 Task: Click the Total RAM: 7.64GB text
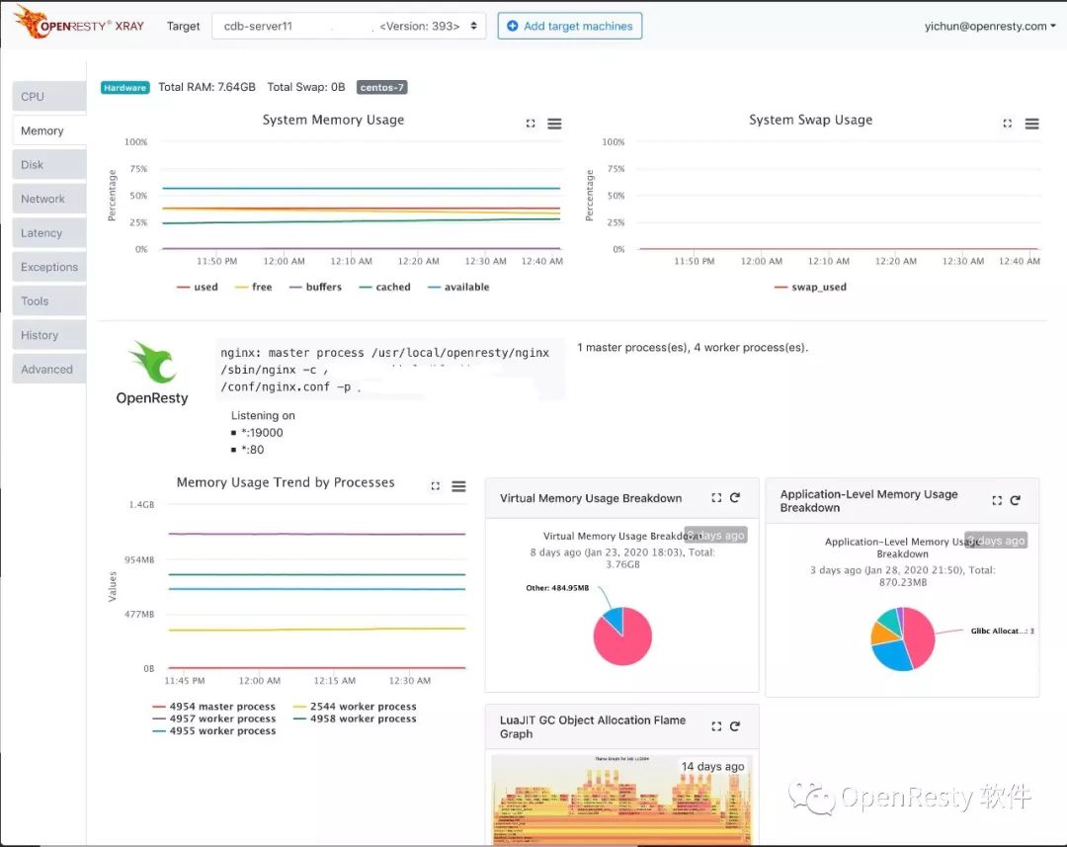[x=206, y=87]
